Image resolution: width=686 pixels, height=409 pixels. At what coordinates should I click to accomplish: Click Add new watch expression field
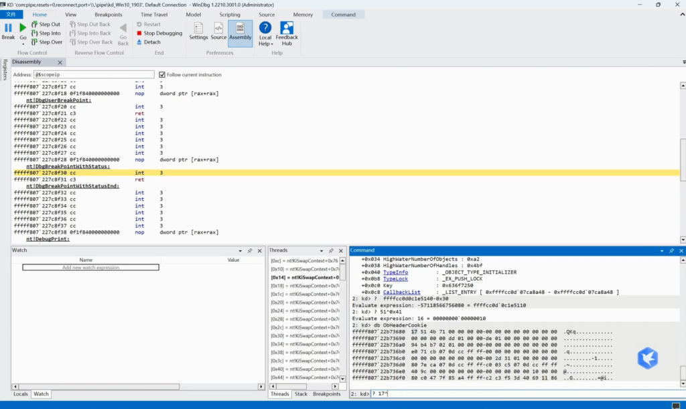pos(90,268)
